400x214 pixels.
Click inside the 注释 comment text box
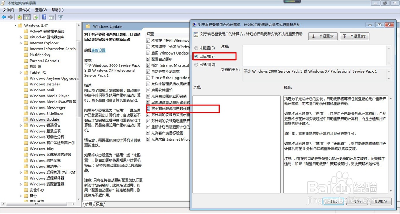click(x=314, y=55)
